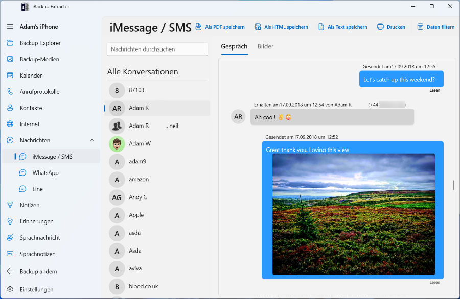This screenshot has width=460, height=299.
Task: Click Als Text speichern
Action: (342, 27)
